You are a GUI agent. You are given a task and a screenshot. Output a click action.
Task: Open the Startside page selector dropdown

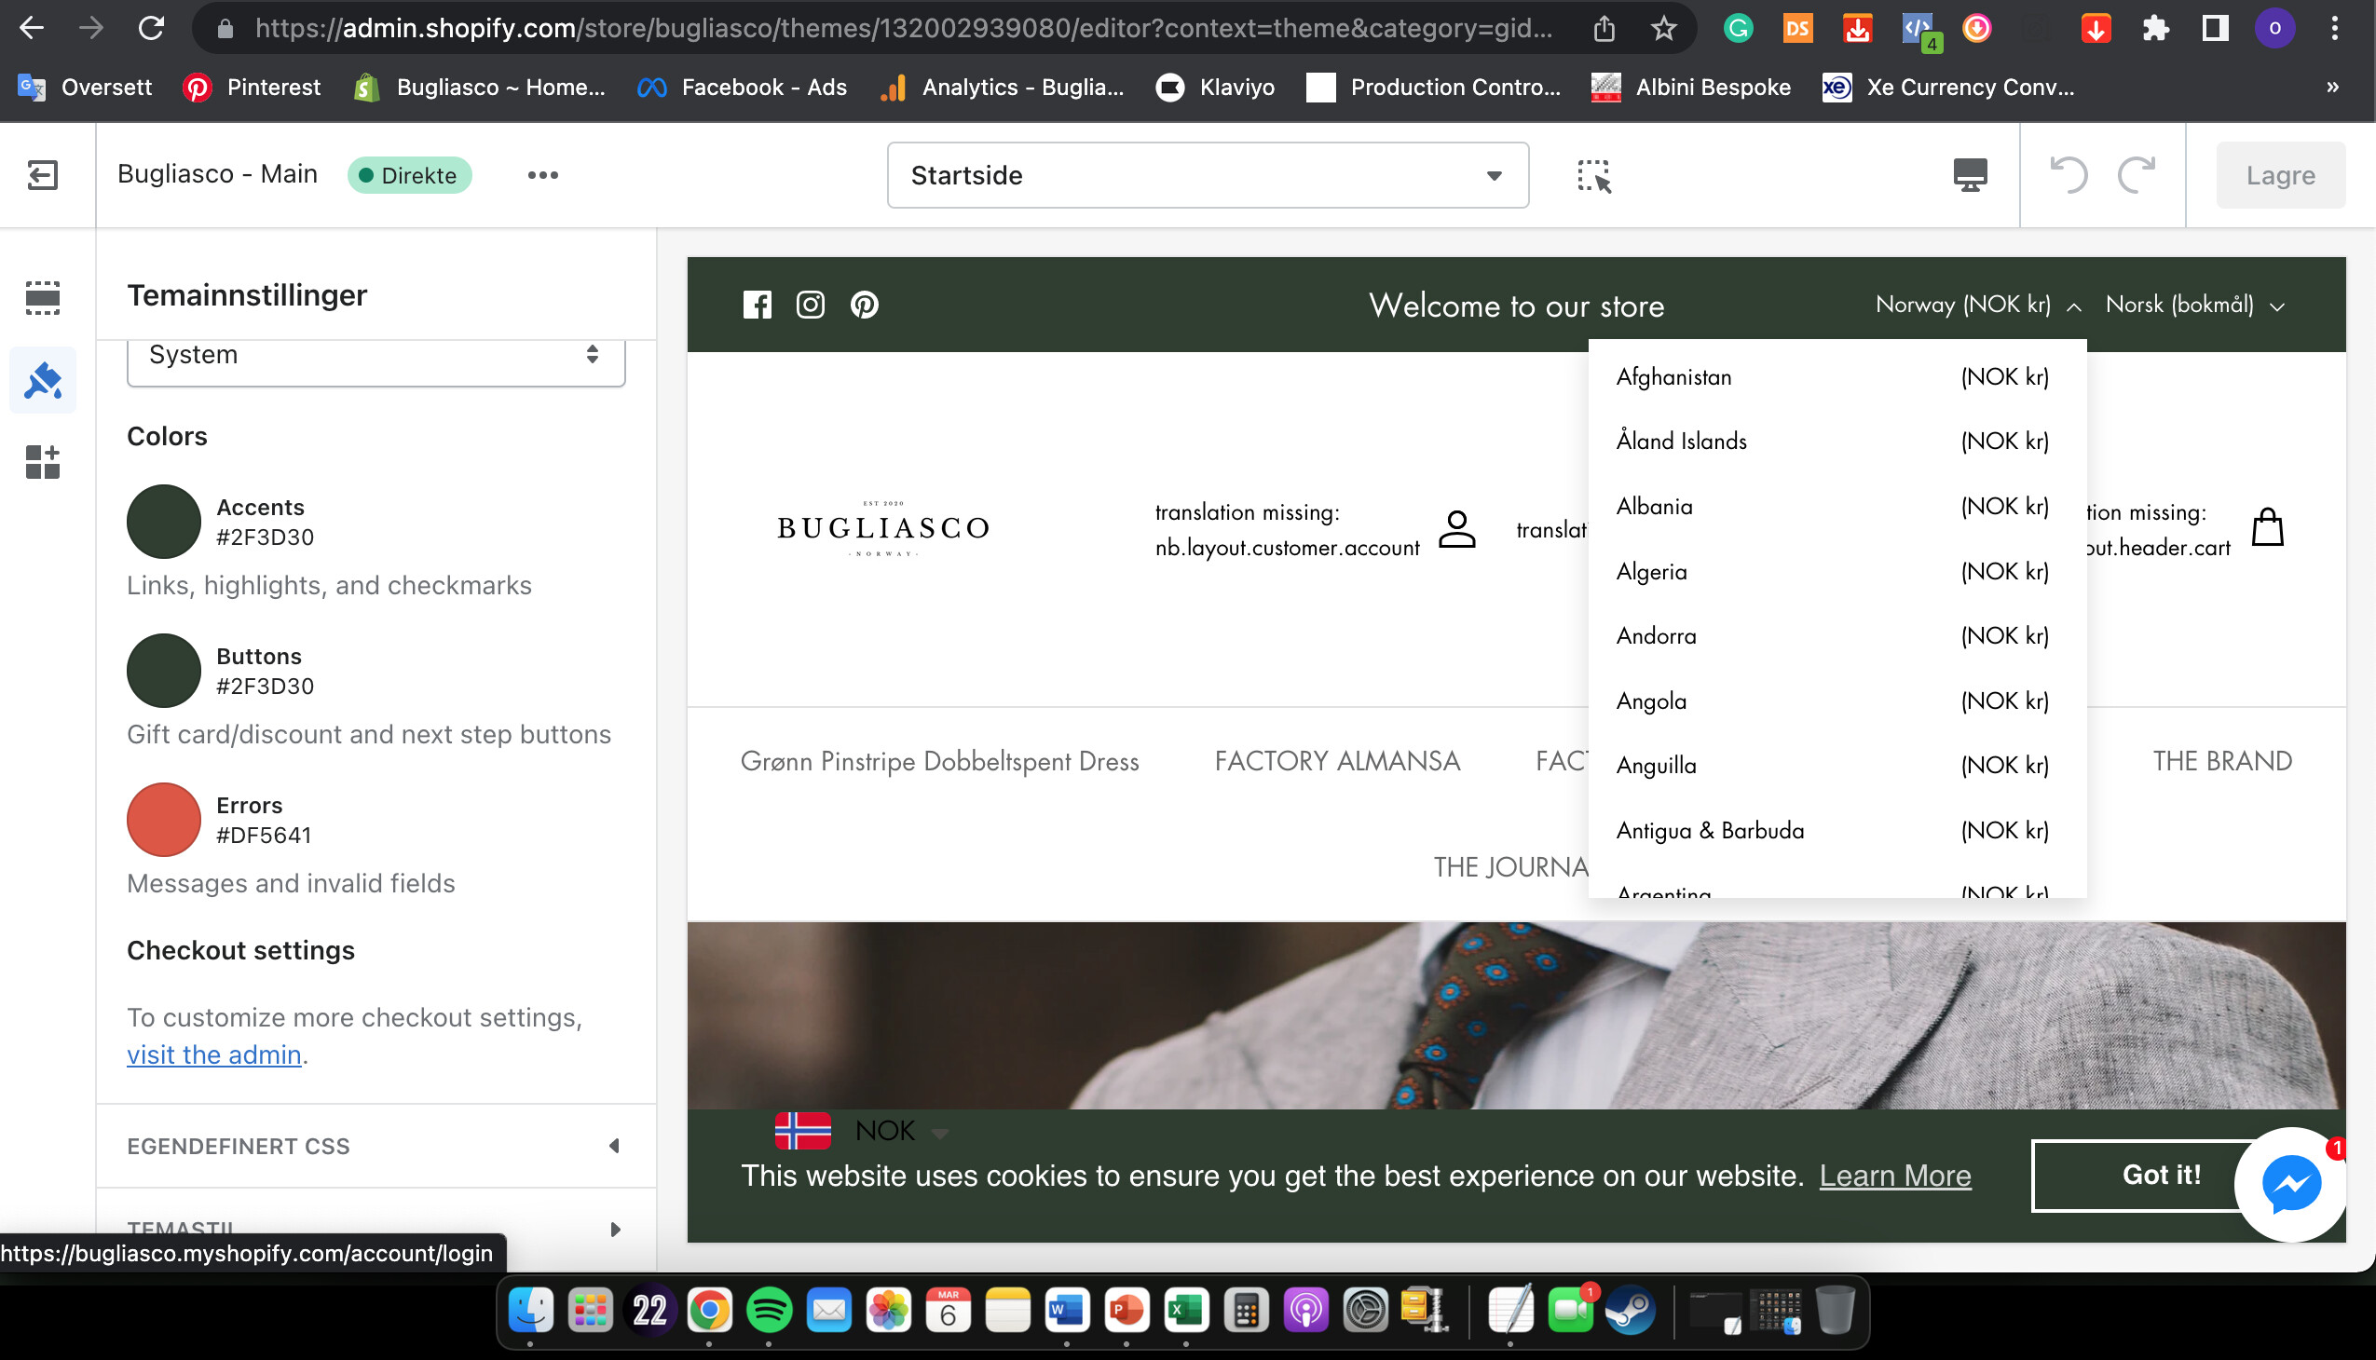(x=1208, y=175)
